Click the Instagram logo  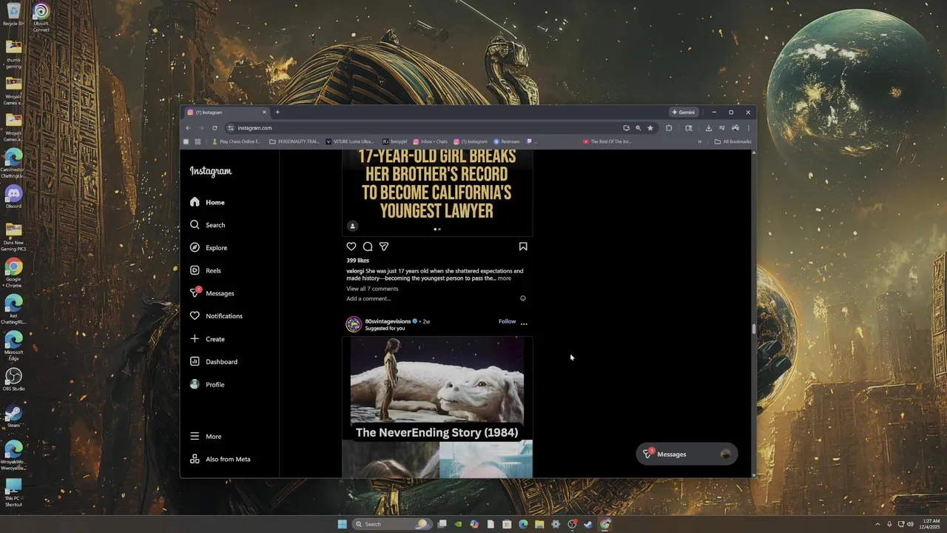(x=211, y=171)
